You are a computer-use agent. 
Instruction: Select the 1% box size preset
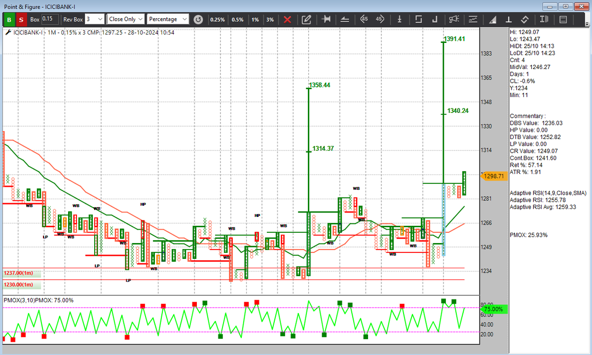(255, 20)
